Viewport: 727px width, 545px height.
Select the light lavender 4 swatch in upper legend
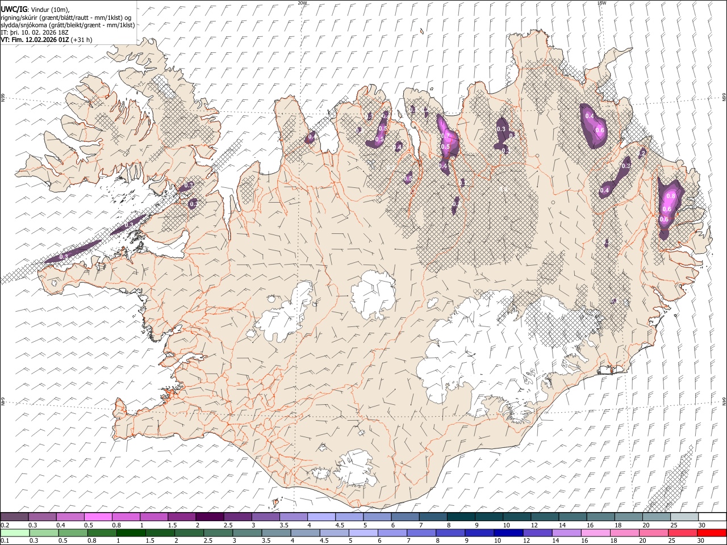point(321,517)
